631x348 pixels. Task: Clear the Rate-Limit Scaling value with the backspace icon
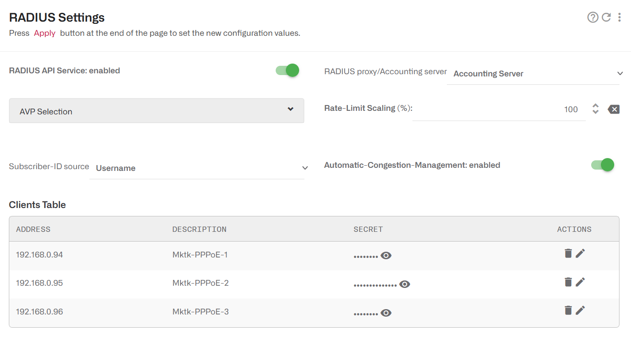pyautogui.click(x=614, y=109)
